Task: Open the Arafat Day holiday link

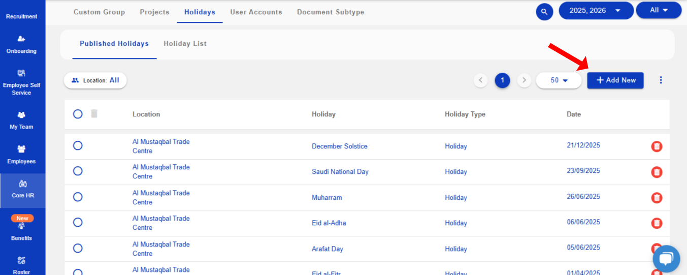Action: point(327,249)
